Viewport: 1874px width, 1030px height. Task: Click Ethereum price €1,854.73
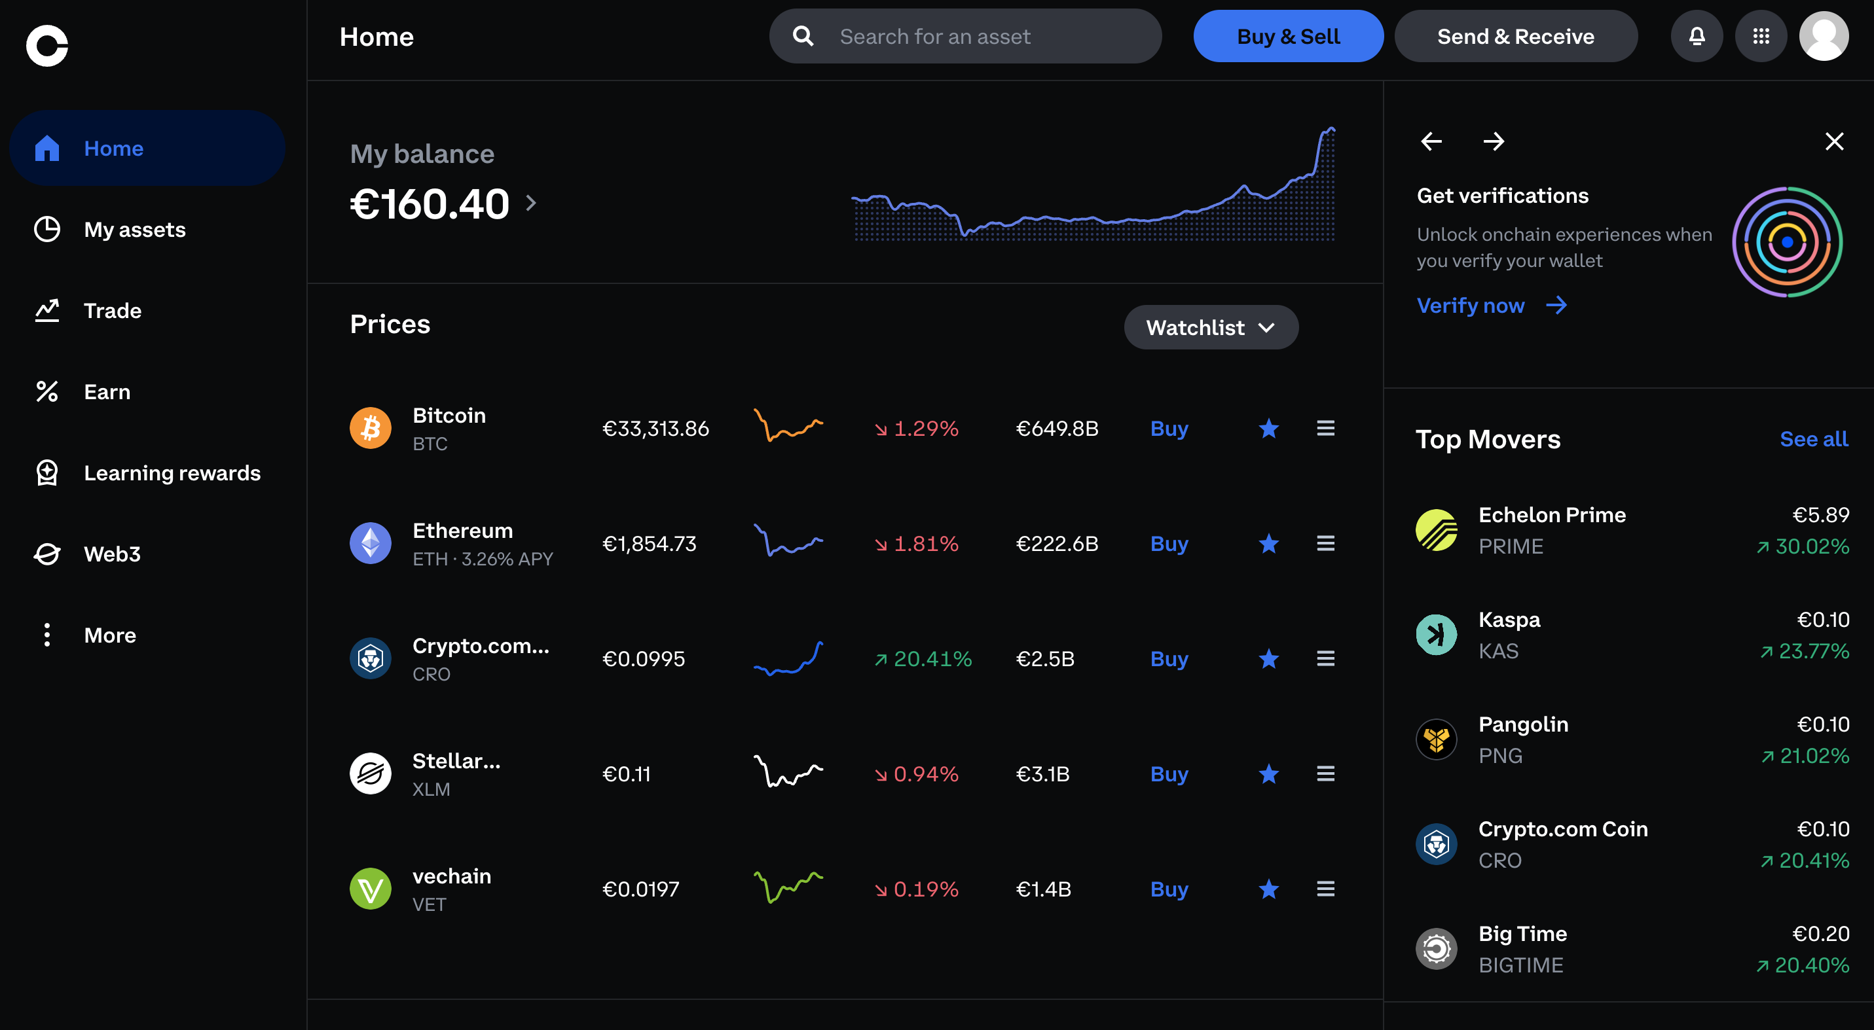[649, 544]
